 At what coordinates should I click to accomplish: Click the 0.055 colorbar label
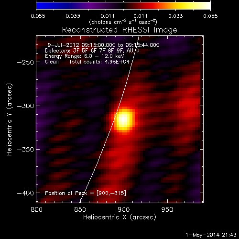pos(210,16)
